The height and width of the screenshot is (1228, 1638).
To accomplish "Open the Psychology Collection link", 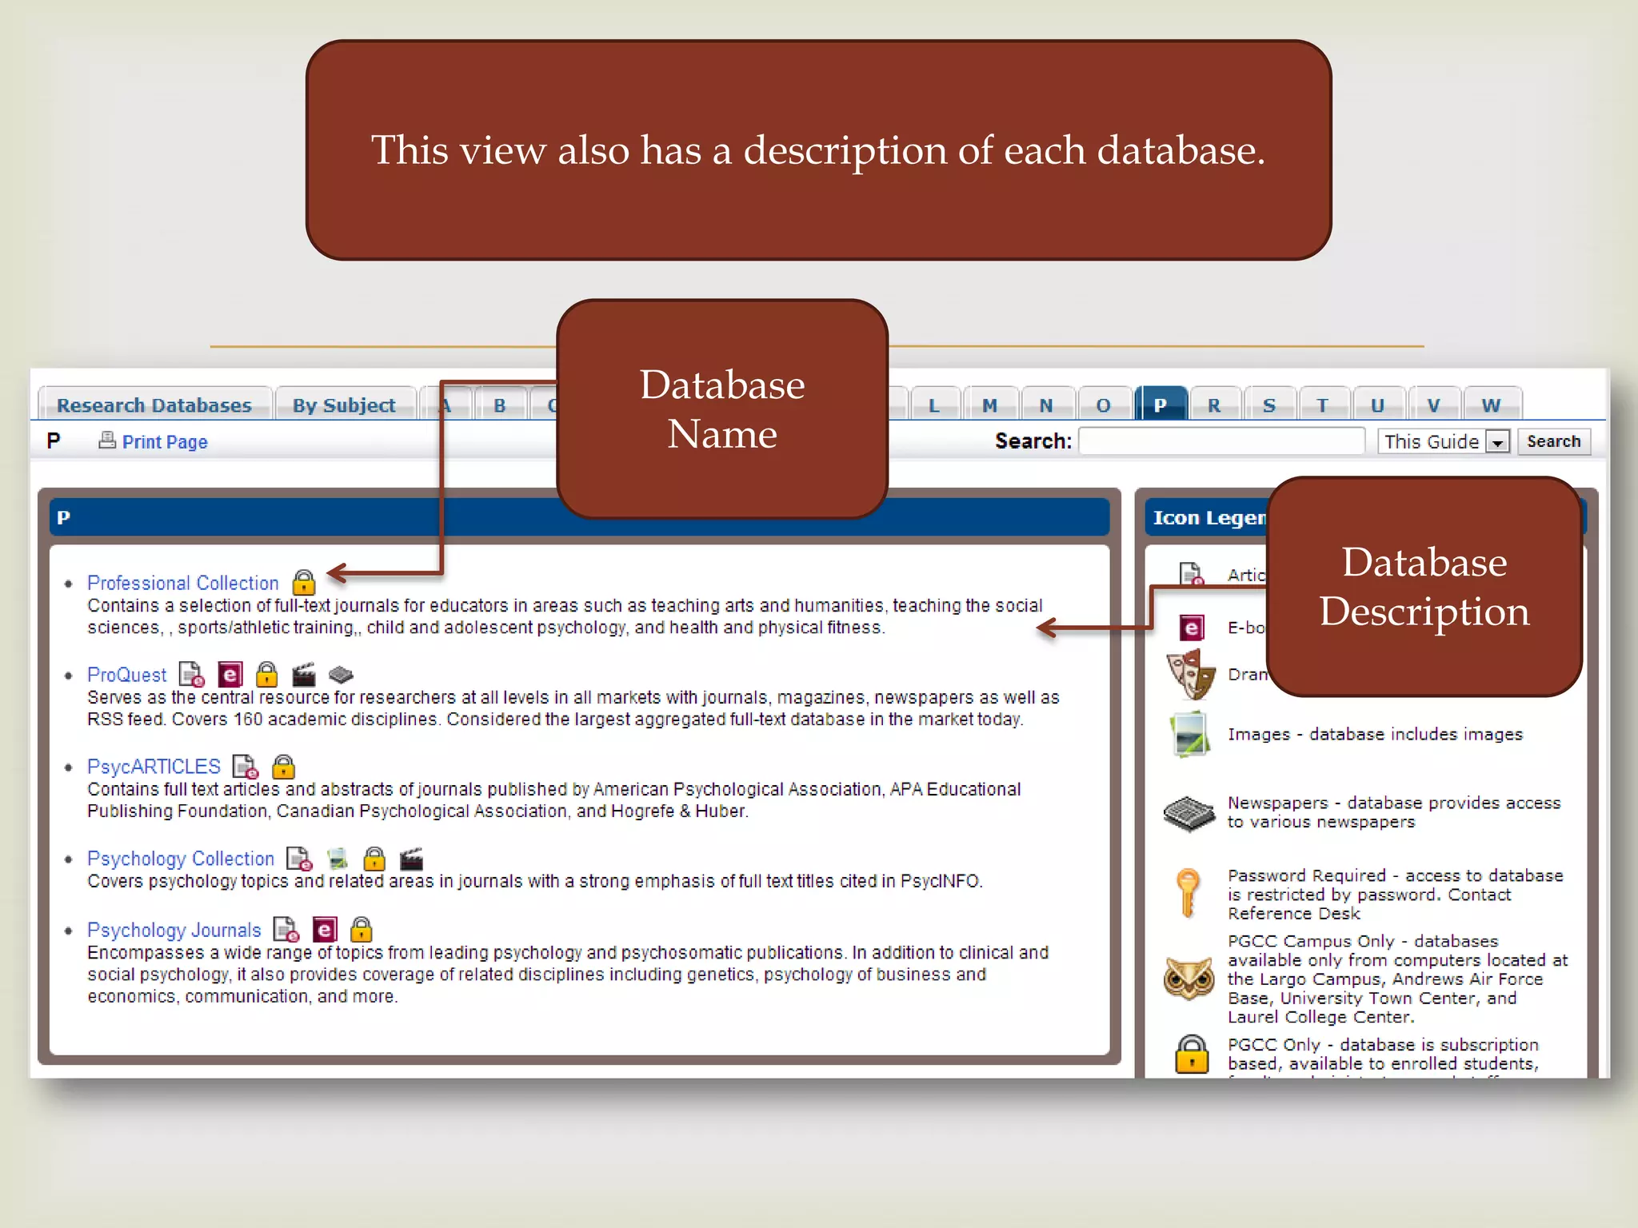I will click(x=181, y=859).
